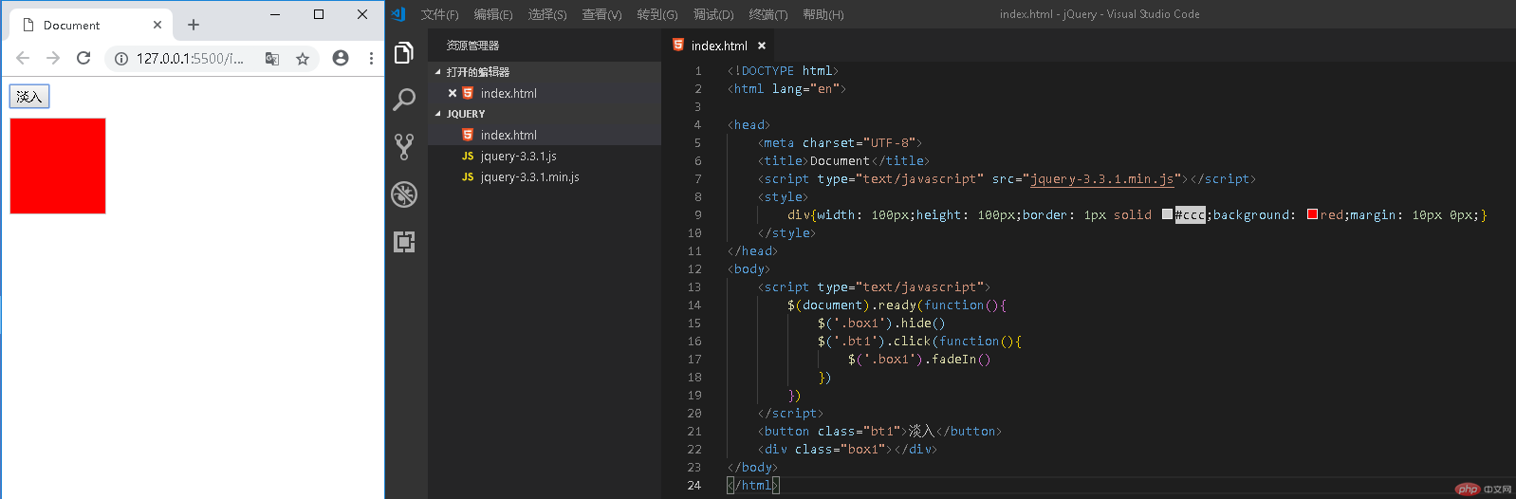The width and height of the screenshot is (1516, 499).
Task: Click the <title>Document</title> line
Action: [x=843, y=160]
